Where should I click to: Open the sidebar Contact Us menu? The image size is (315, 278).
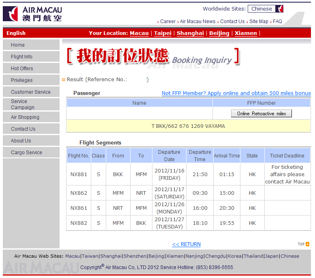coord(31,129)
